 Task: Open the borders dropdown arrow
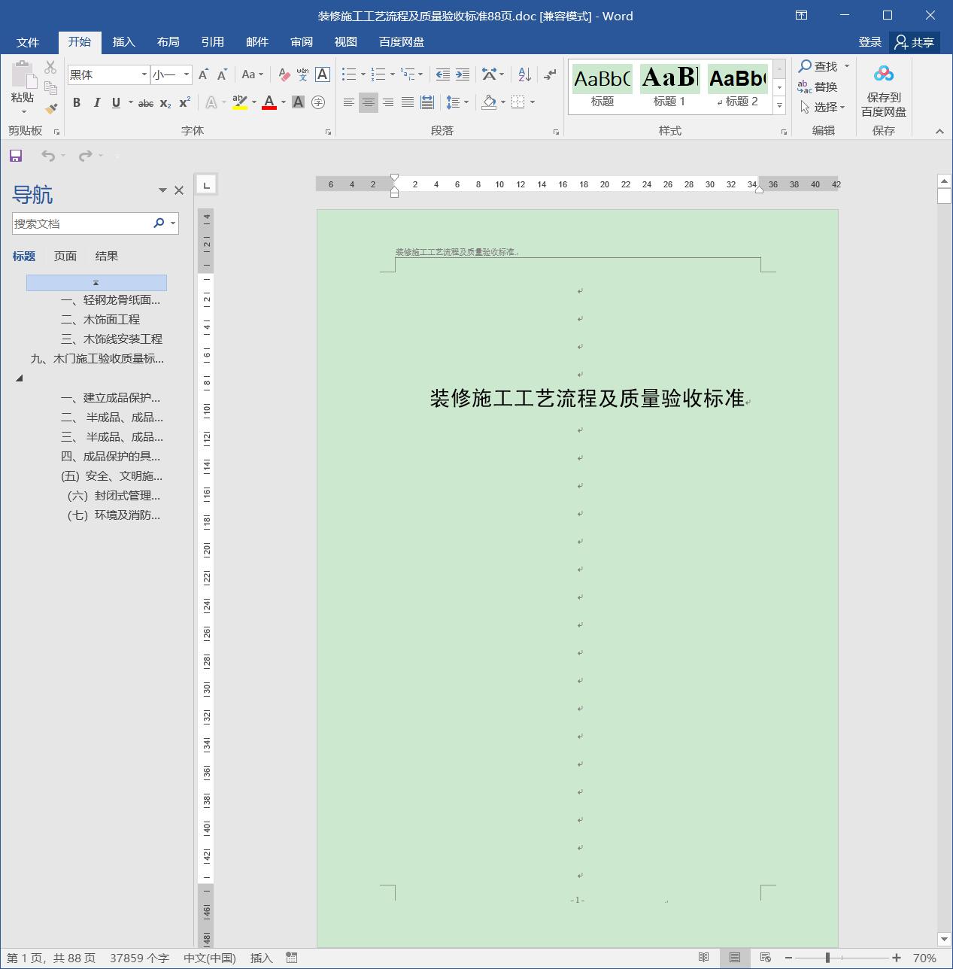(533, 102)
